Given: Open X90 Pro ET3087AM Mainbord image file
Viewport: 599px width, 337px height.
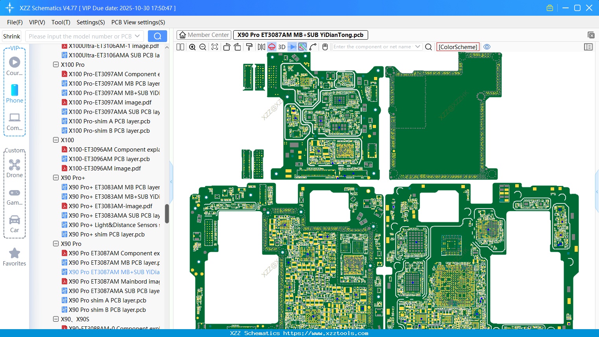Looking at the screenshot, I should click(x=111, y=281).
